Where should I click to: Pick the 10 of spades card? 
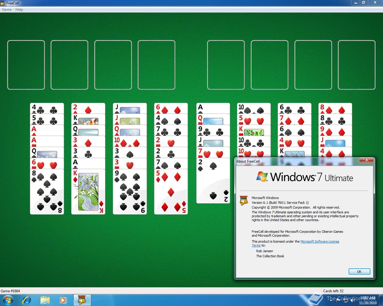(x=254, y=108)
